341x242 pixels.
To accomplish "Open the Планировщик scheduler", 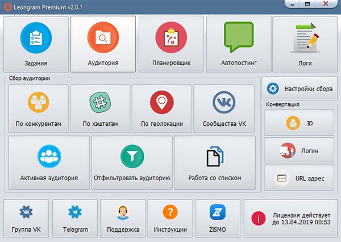I will 172,44.
